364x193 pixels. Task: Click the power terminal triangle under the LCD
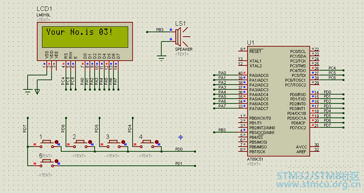tap(37, 92)
